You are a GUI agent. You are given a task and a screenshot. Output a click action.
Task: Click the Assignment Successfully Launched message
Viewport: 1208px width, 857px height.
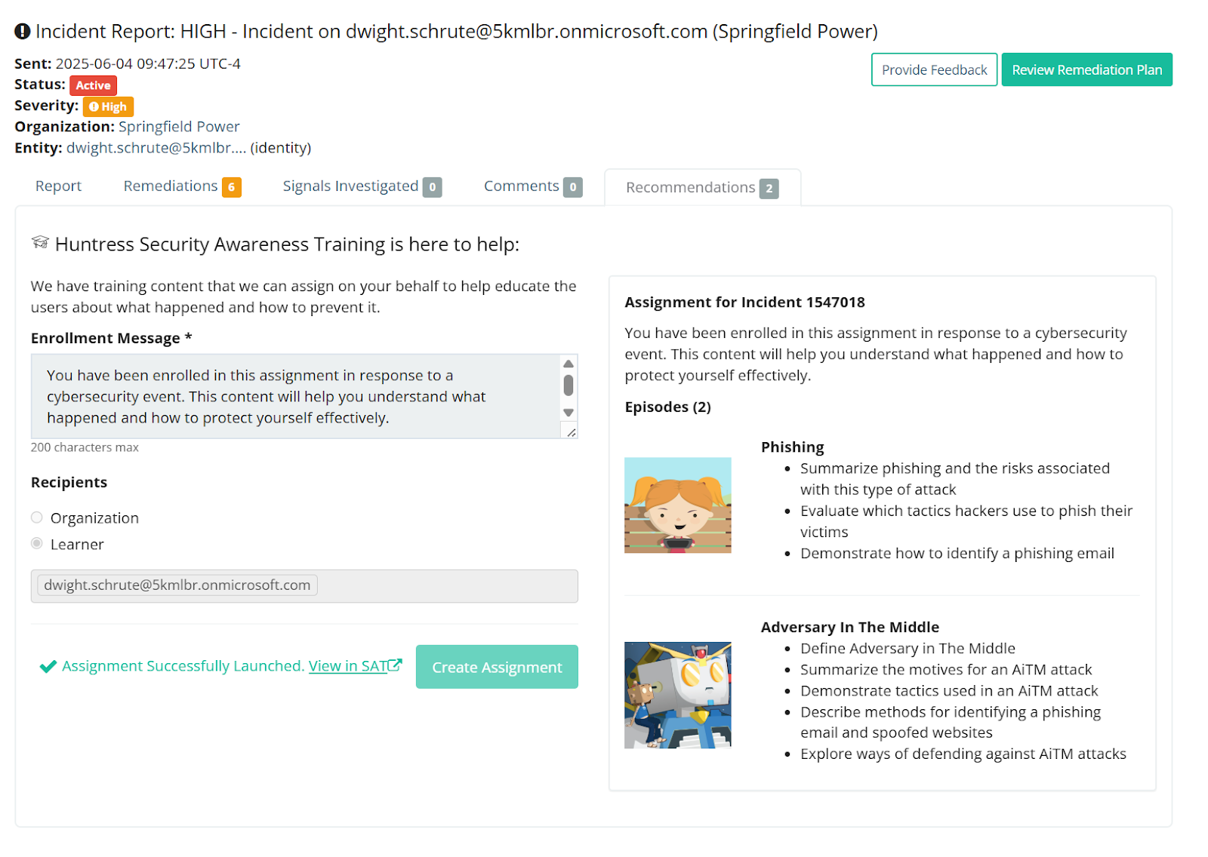[x=183, y=666]
